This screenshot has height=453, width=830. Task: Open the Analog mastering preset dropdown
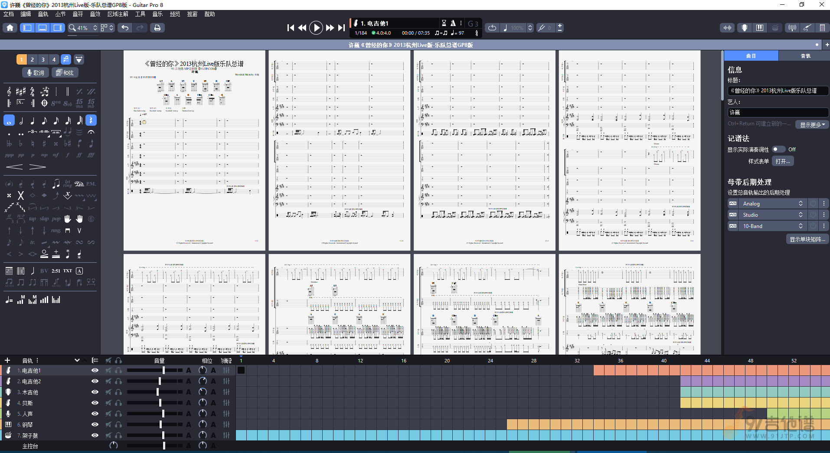[x=773, y=204]
